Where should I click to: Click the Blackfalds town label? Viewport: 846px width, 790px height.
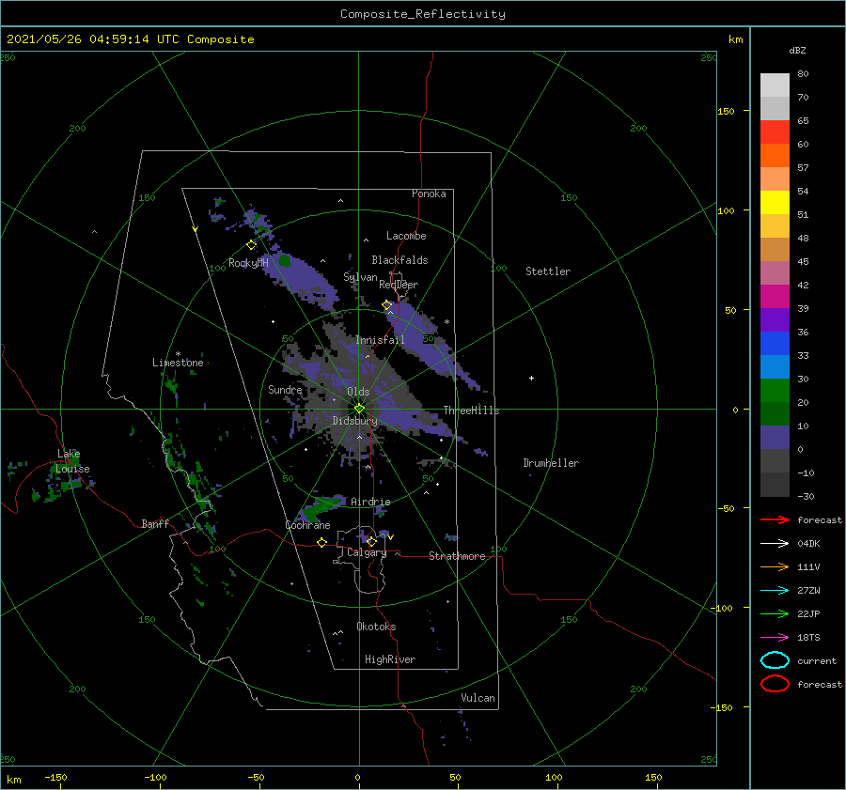point(399,260)
